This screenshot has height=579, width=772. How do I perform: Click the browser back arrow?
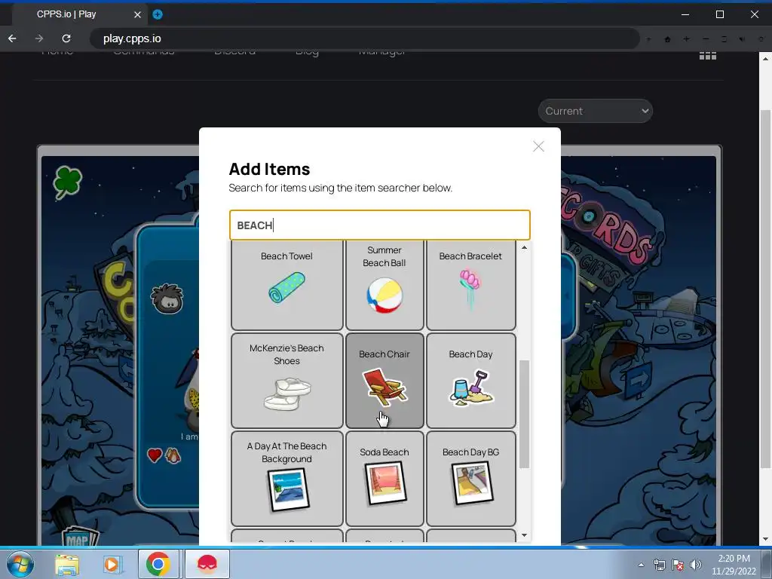pyautogui.click(x=12, y=38)
